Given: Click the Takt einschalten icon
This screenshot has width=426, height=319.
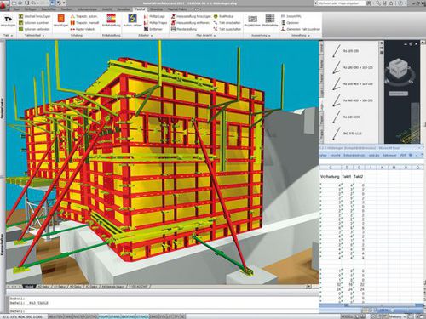Looking at the screenshot, I should [x=216, y=23].
